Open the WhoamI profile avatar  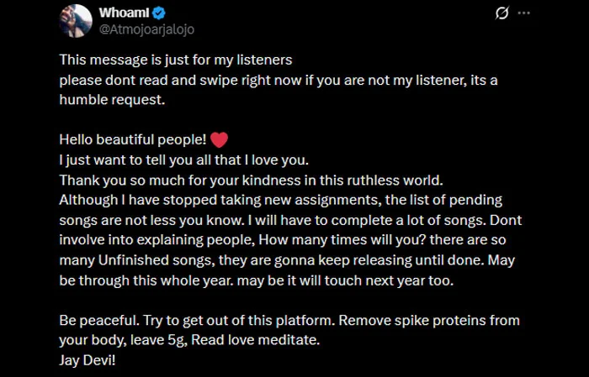pos(77,19)
